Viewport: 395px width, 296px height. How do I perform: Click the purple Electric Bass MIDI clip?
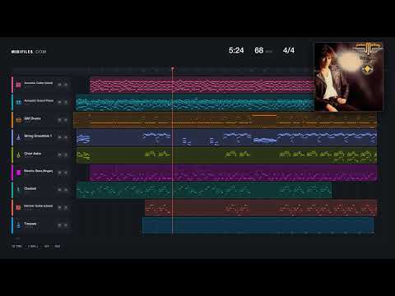[x=234, y=173]
